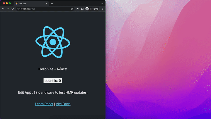Click the 'Hello Vite + React!' text
The image size is (211, 119).
click(53, 69)
